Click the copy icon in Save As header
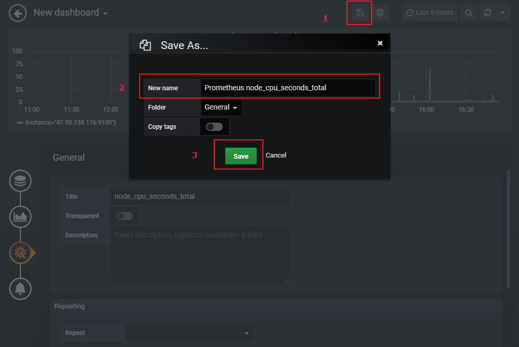This screenshot has height=347, width=519. coord(145,45)
